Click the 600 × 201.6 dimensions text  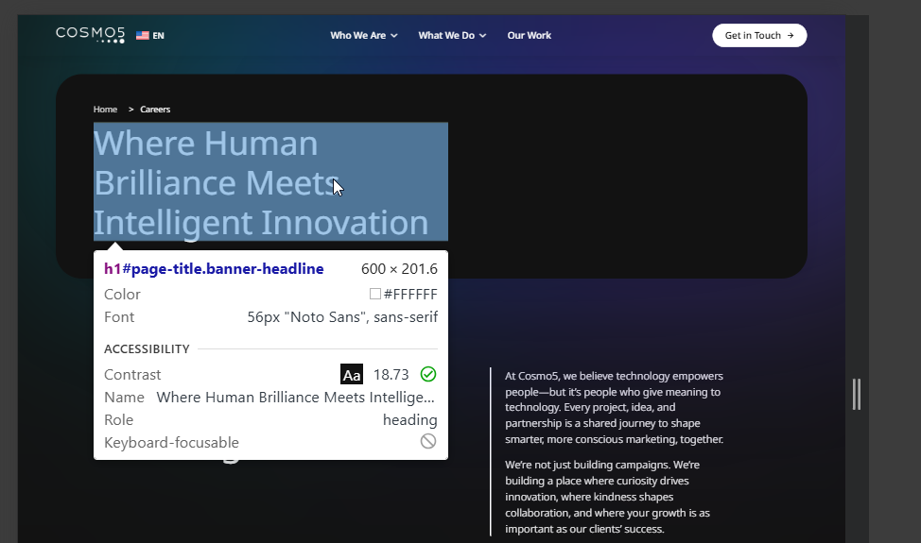(399, 268)
